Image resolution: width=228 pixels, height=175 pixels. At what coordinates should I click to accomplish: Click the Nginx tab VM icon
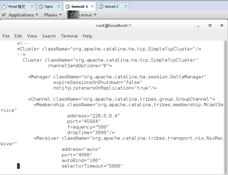pyautogui.click(x=41, y=6)
